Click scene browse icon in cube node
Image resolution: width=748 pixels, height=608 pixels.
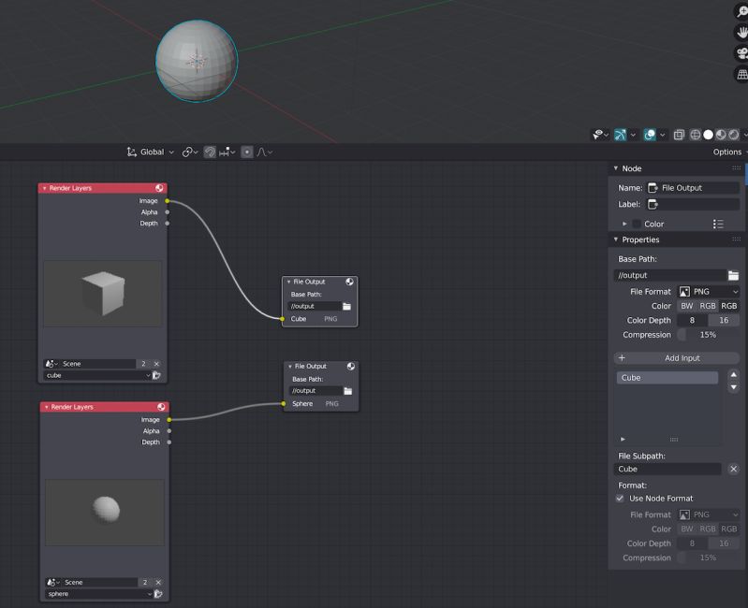[x=51, y=364]
